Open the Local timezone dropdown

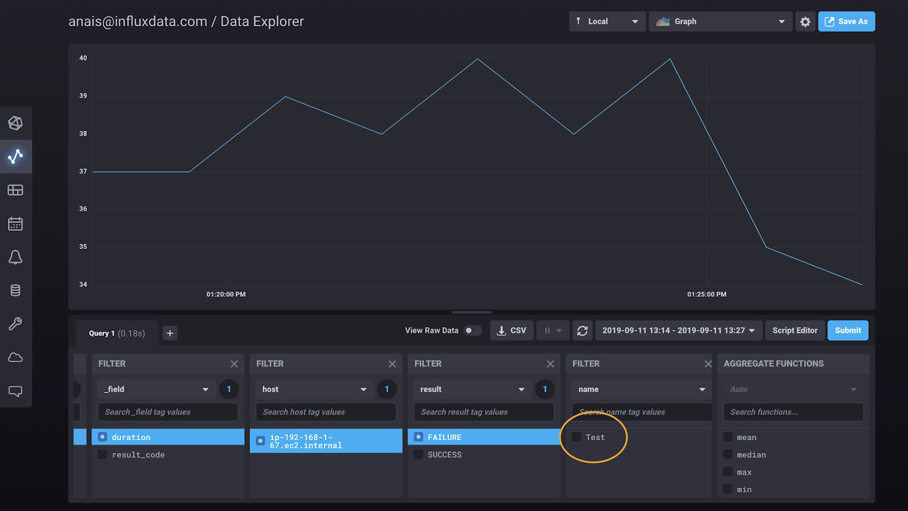pos(607,22)
